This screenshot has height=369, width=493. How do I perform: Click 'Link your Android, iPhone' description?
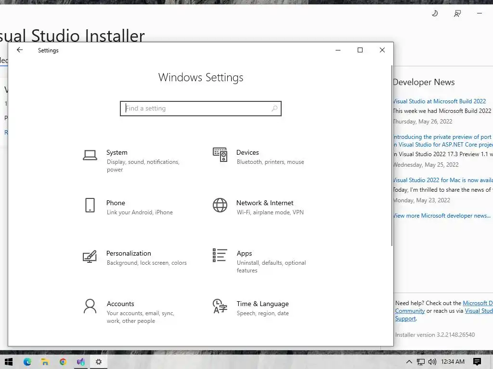coord(140,212)
